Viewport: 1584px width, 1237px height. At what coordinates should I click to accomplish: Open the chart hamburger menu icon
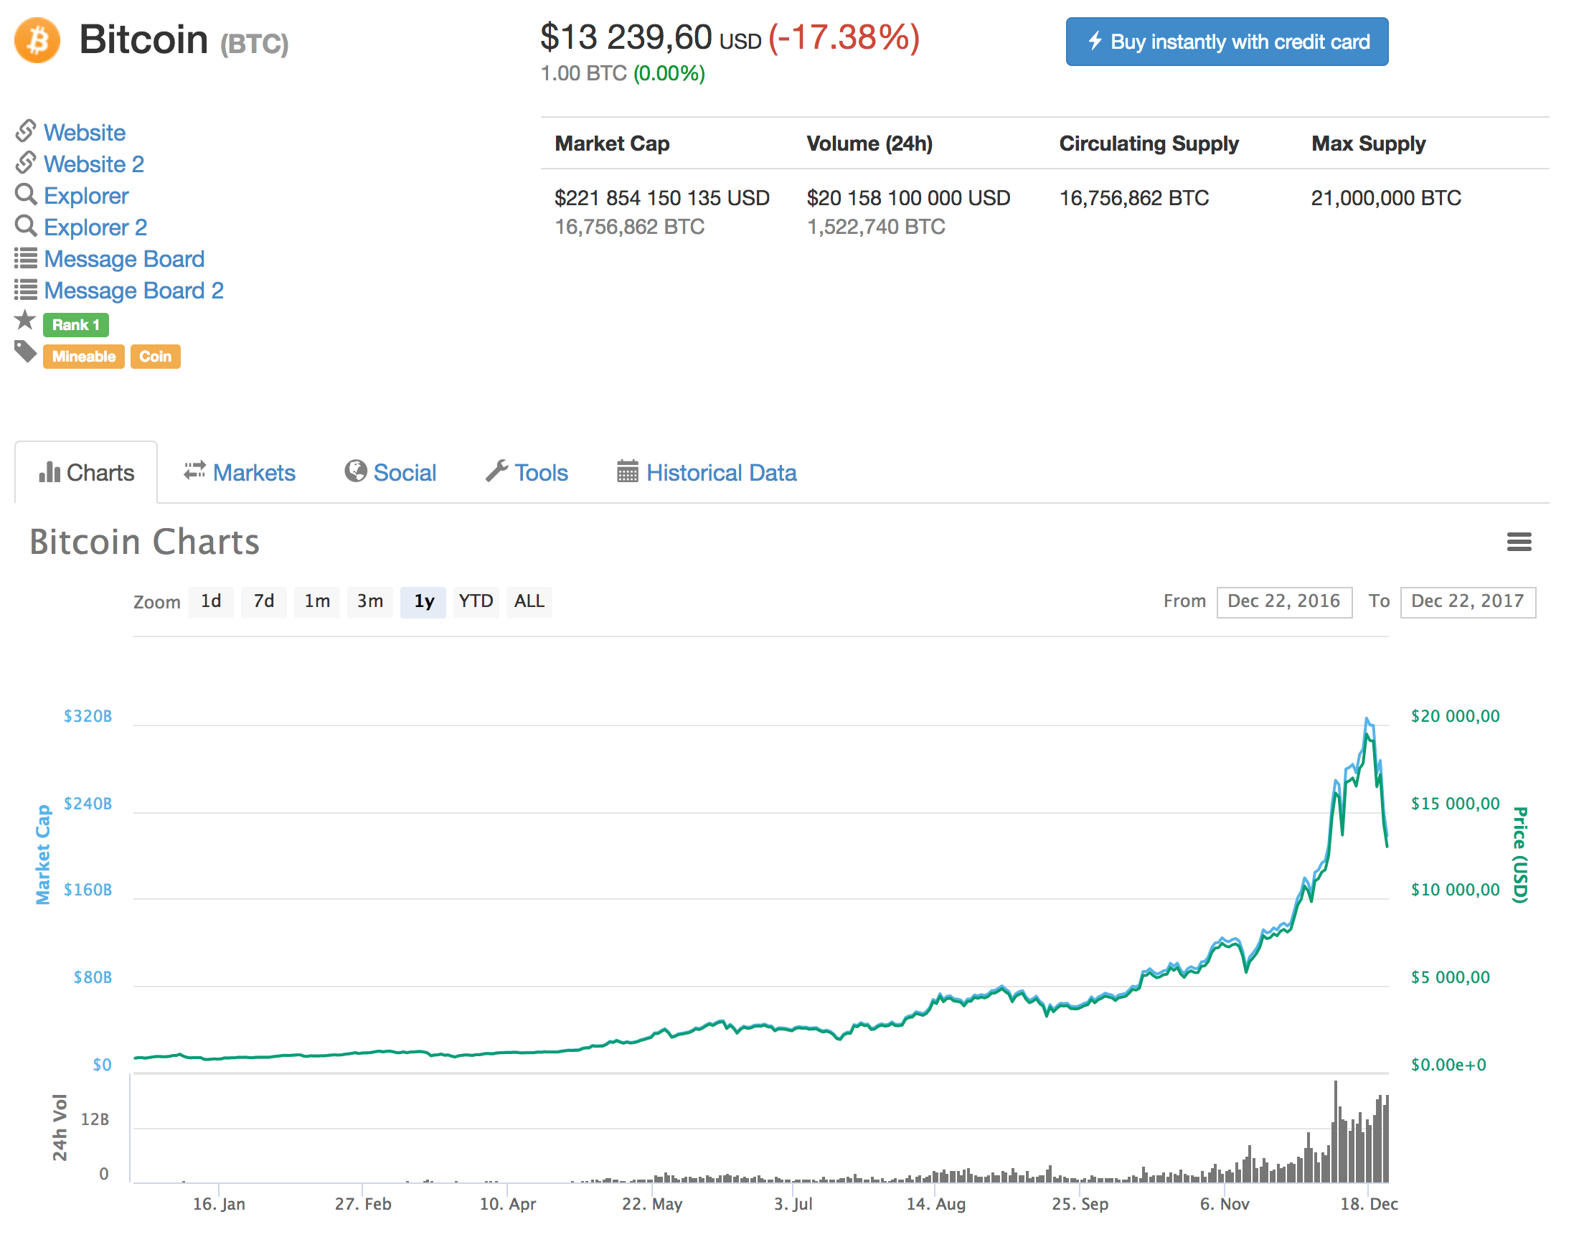click(x=1519, y=542)
